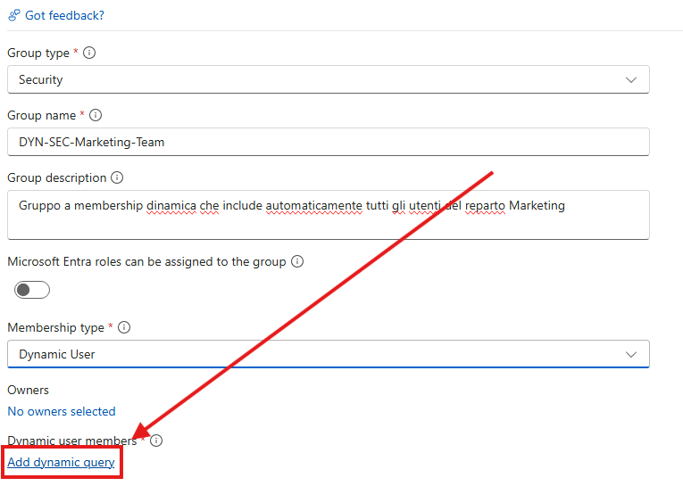Show info for Entra roles assignment
This screenshot has width=683, height=486.
pyautogui.click(x=297, y=261)
